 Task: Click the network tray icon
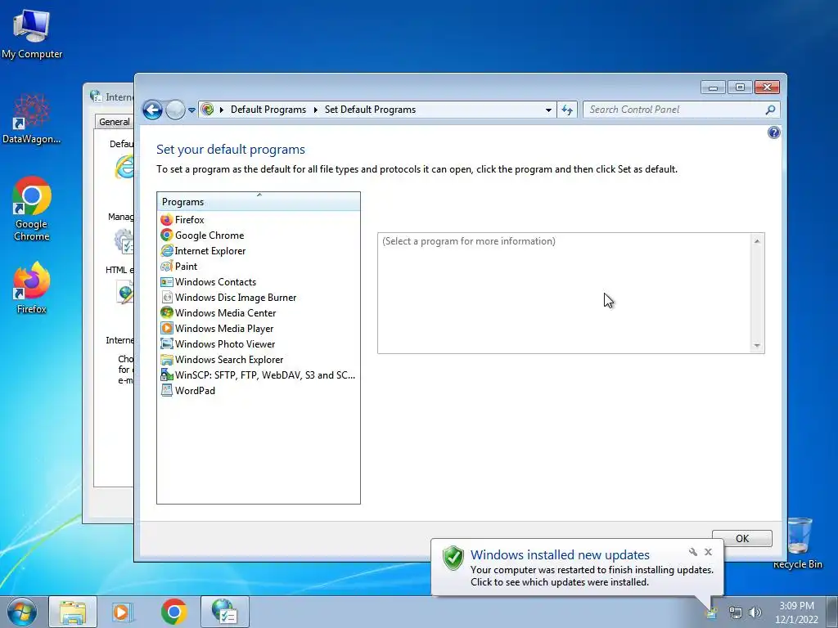point(736,612)
